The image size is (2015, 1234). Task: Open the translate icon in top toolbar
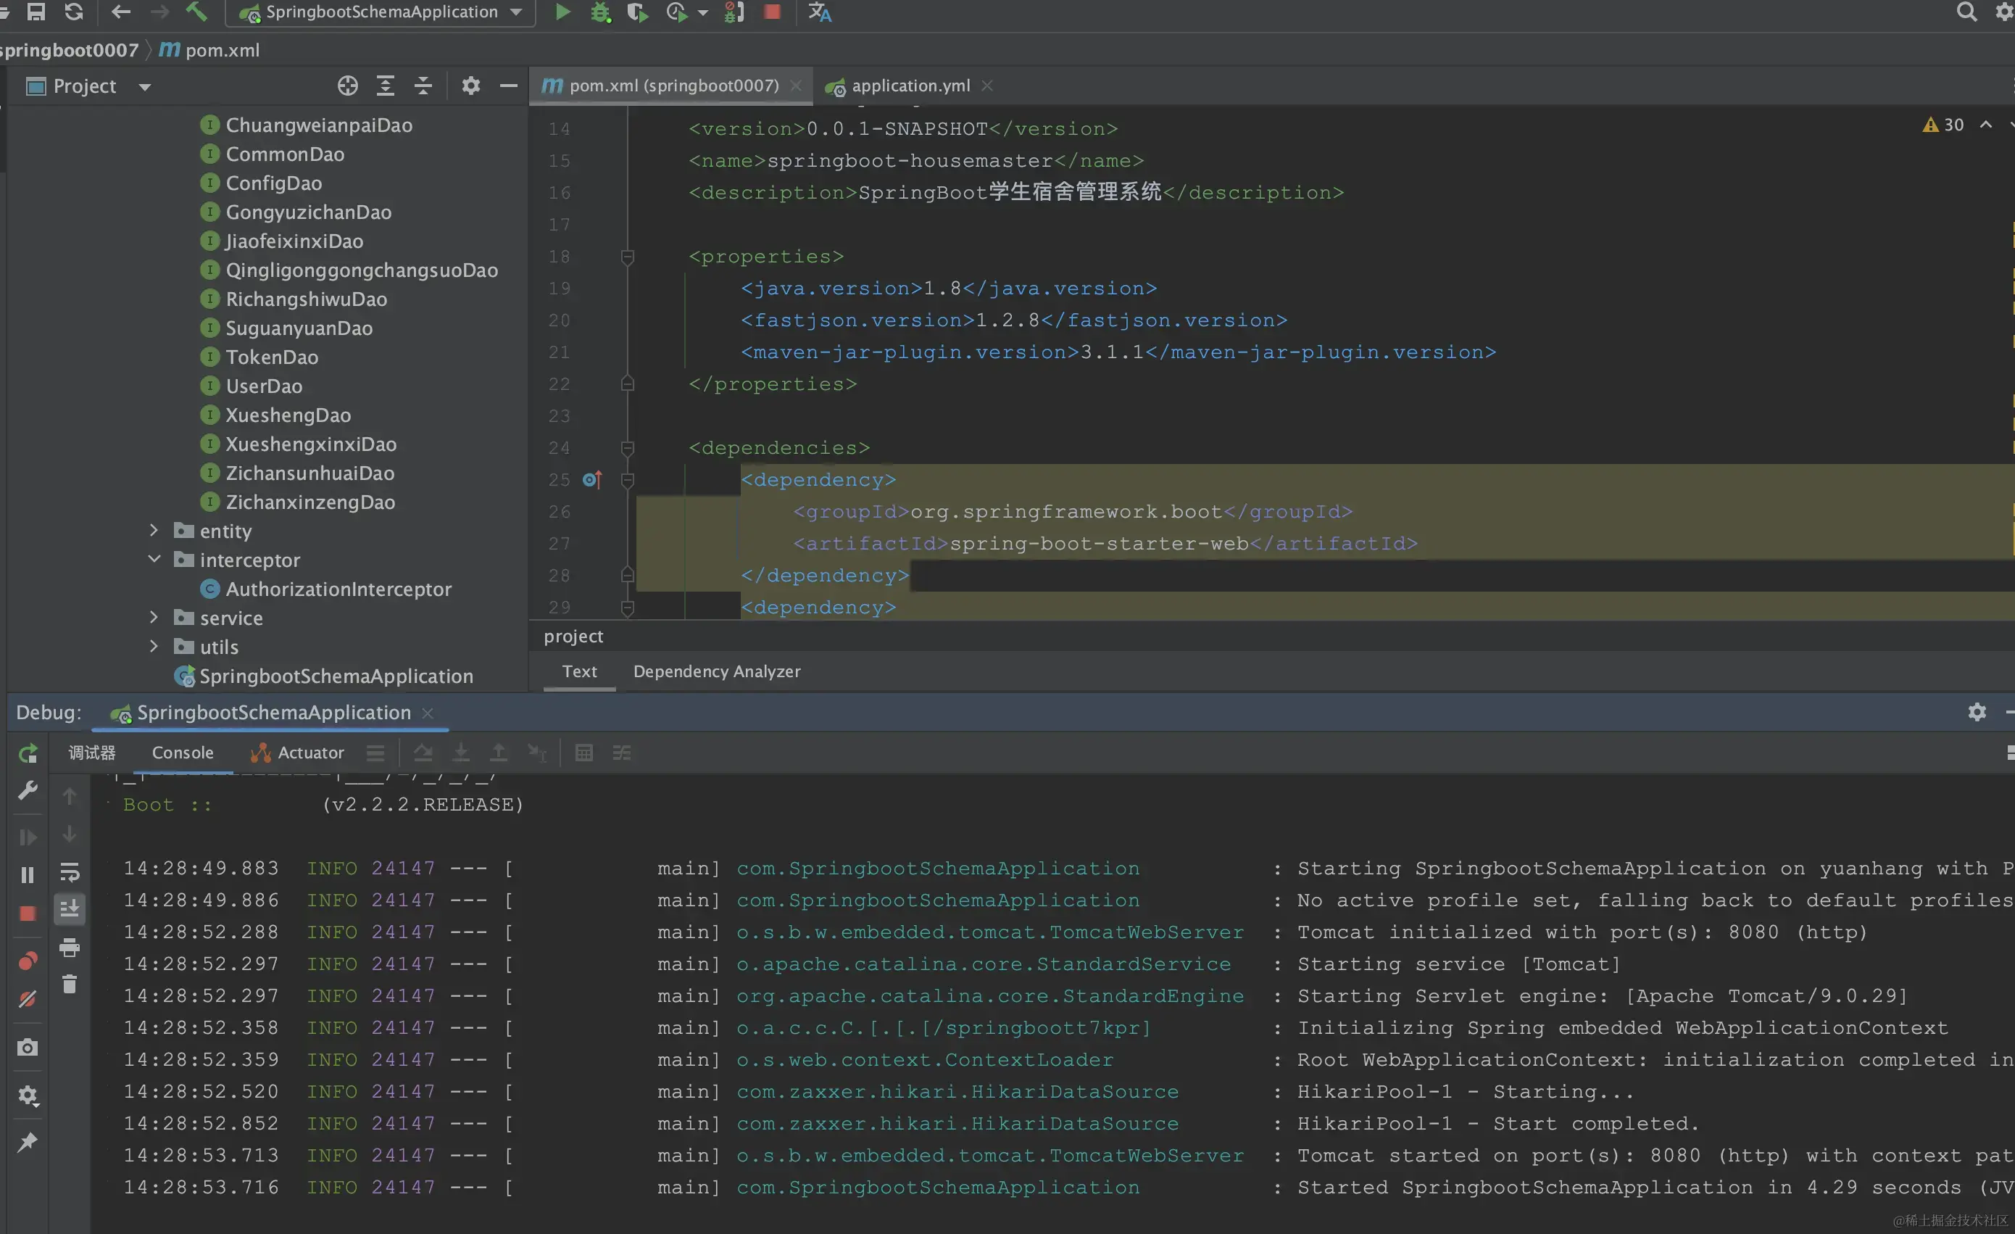(x=820, y=12)
